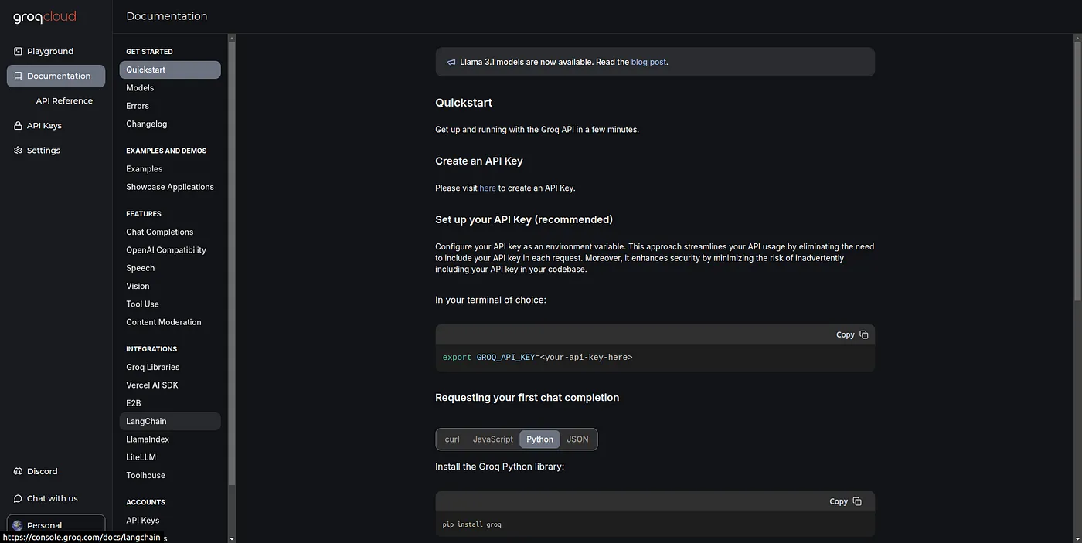The image size is (1082, 543).
Task: Copy the pip install groq command
Action: tap(845, 502)
